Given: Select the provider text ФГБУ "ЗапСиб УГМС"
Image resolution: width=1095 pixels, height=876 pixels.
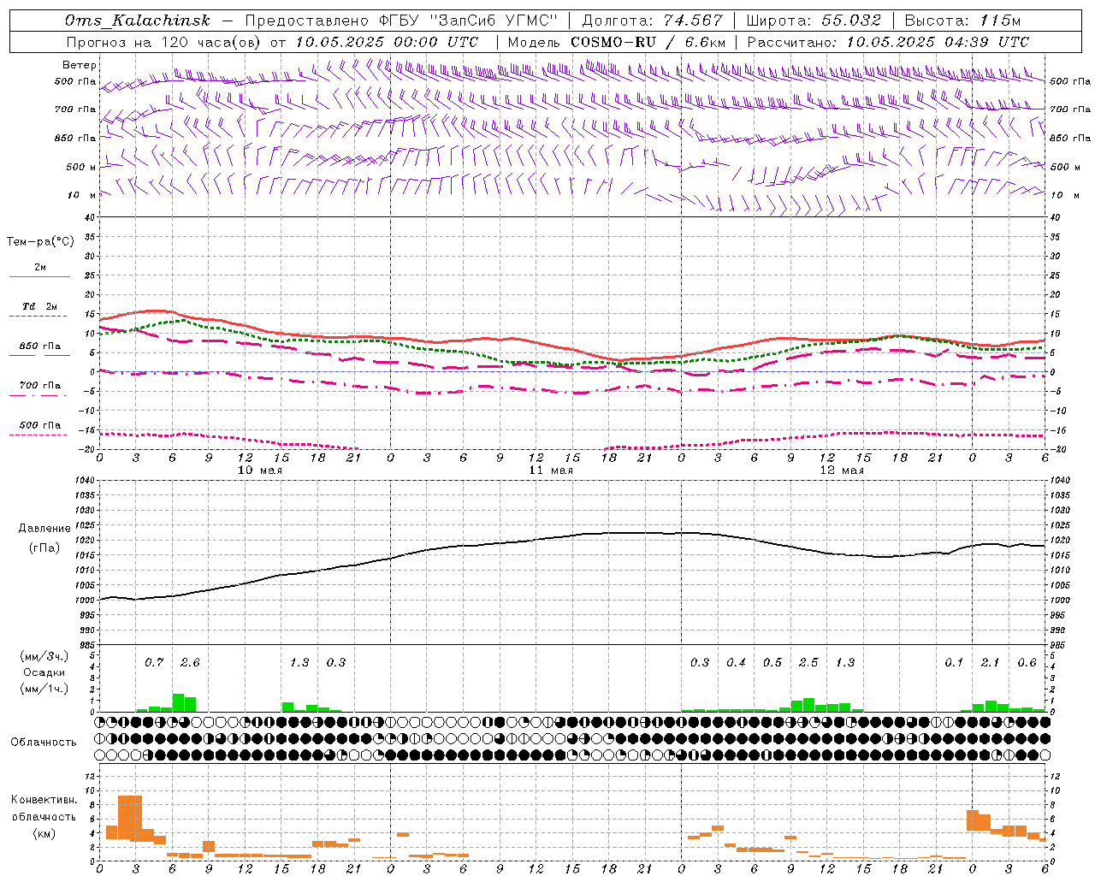Looking at the screenshot, I should point(469,21).
